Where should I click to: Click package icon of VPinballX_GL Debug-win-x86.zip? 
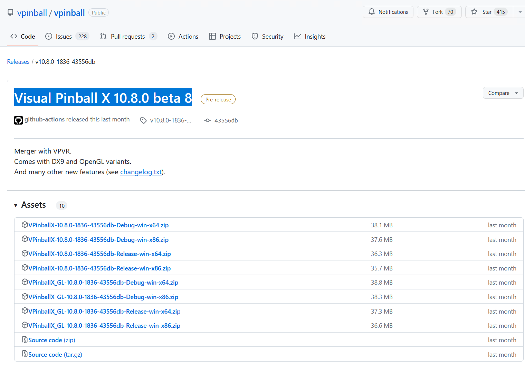tap(25, 296)
